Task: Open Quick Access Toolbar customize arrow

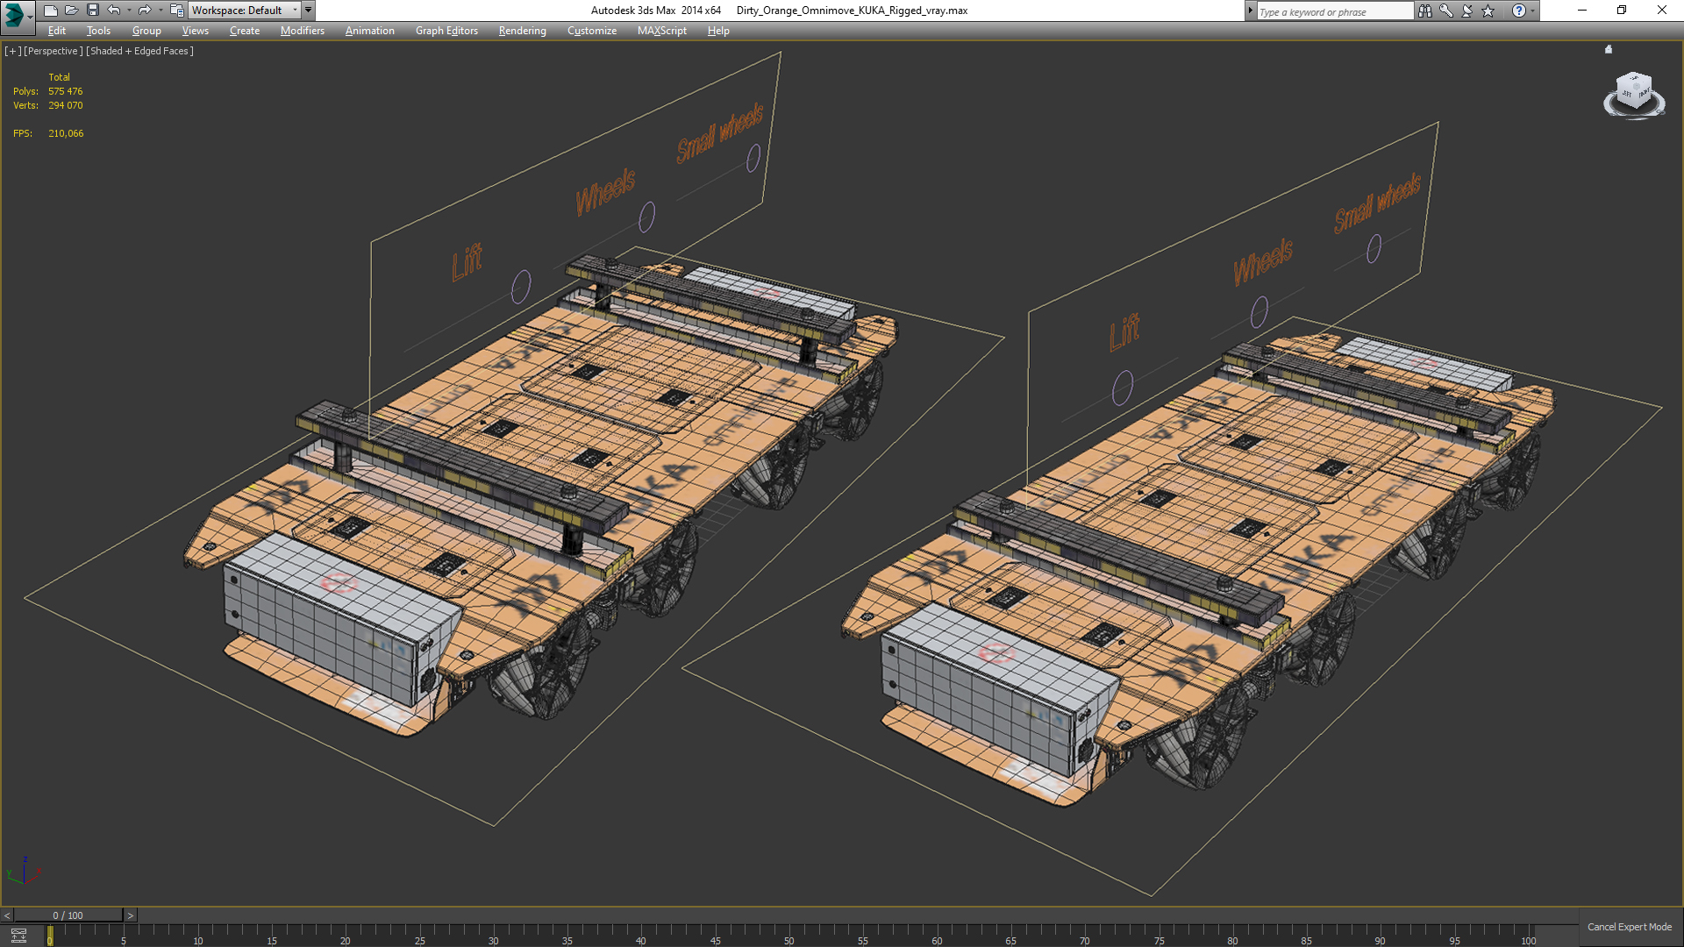Action: coord(309,11)
